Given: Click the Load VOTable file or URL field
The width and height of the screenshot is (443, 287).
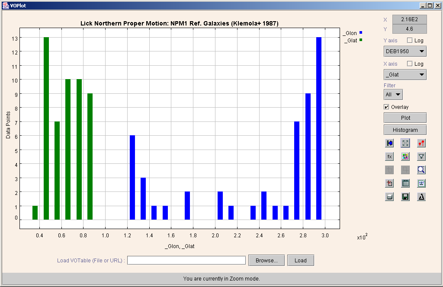Looking at the screenshot, I should tap(186, 260).
